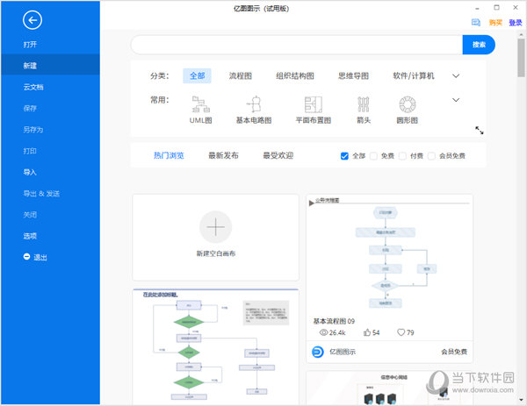Favorite 基本流程图 09 with the heart icon

coord(401,332)
